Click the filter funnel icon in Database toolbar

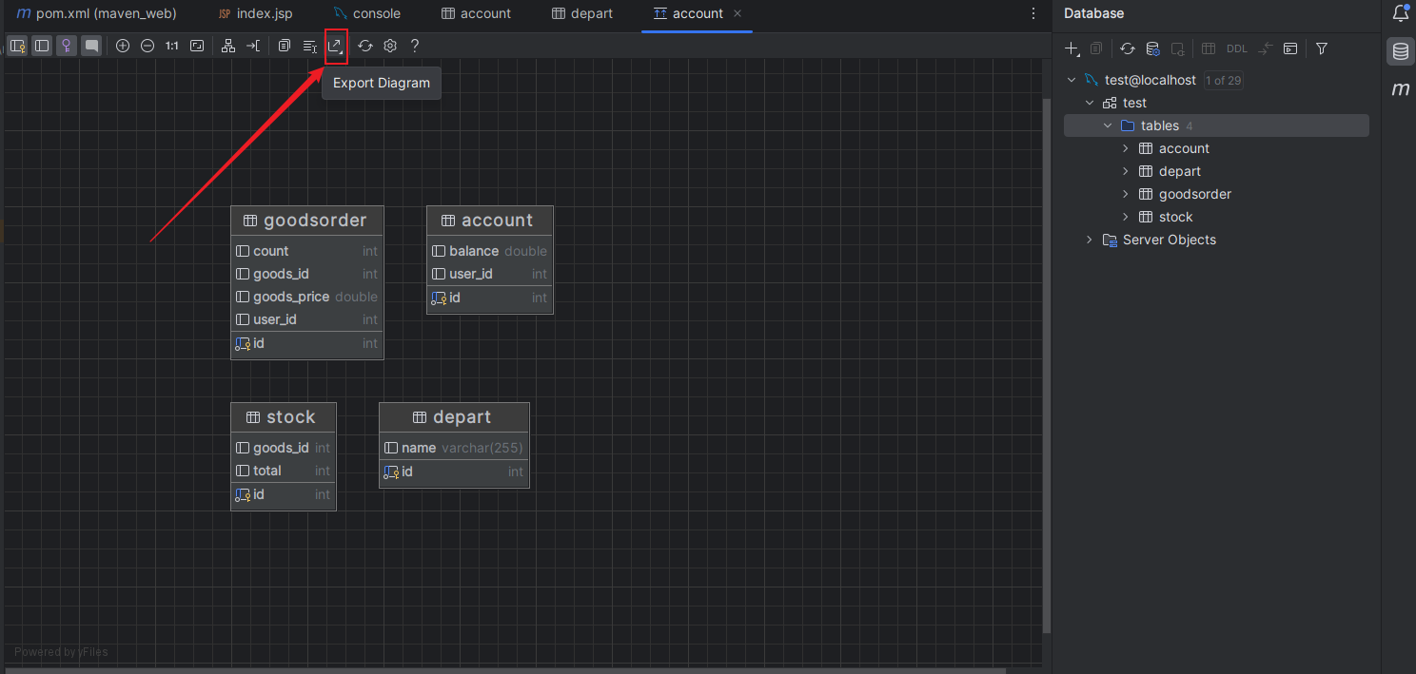(1322, 48)
